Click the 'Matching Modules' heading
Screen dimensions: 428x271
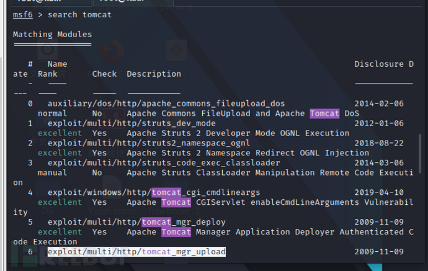tap(52, 34)
